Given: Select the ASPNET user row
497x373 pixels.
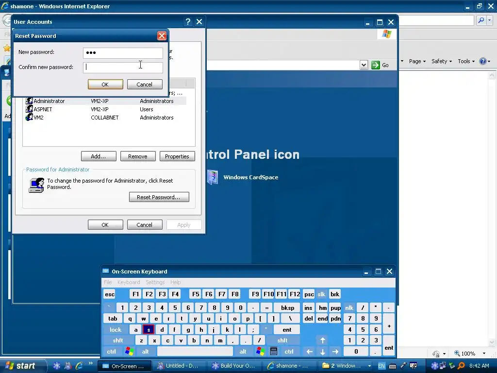Looking at the screenshot, I should 105,109.
